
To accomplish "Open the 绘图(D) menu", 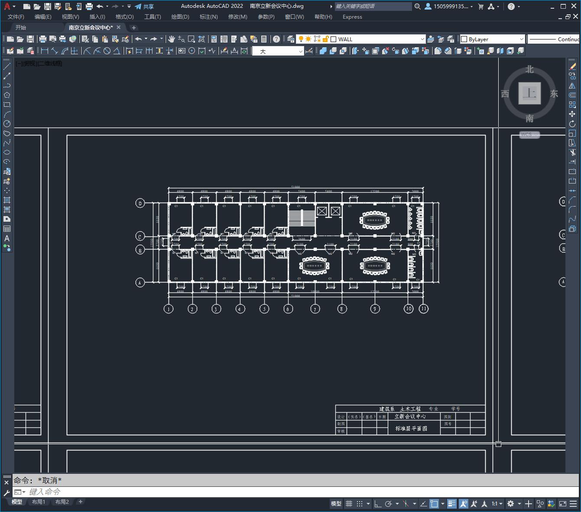I will 180,16.
